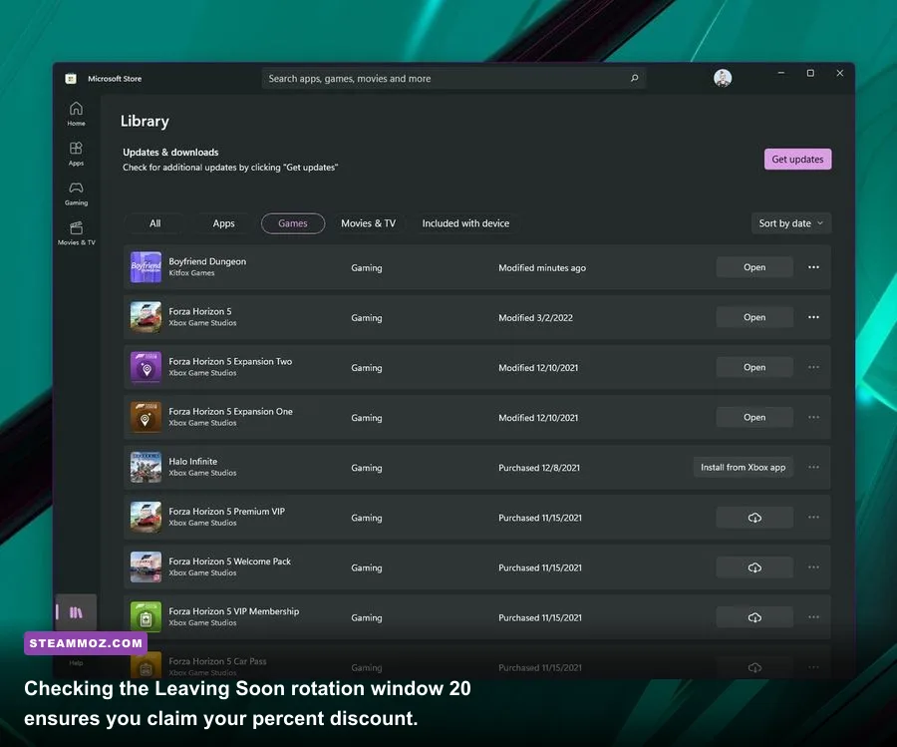This screenshot has height=747, width=897.
Task: Click Halo Infinite title text
Action: pyautogui.click(x=192, y=461)
